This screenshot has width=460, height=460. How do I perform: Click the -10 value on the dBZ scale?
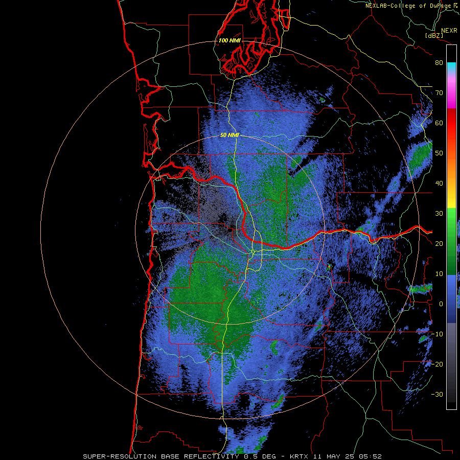click(x=437, y=334)
